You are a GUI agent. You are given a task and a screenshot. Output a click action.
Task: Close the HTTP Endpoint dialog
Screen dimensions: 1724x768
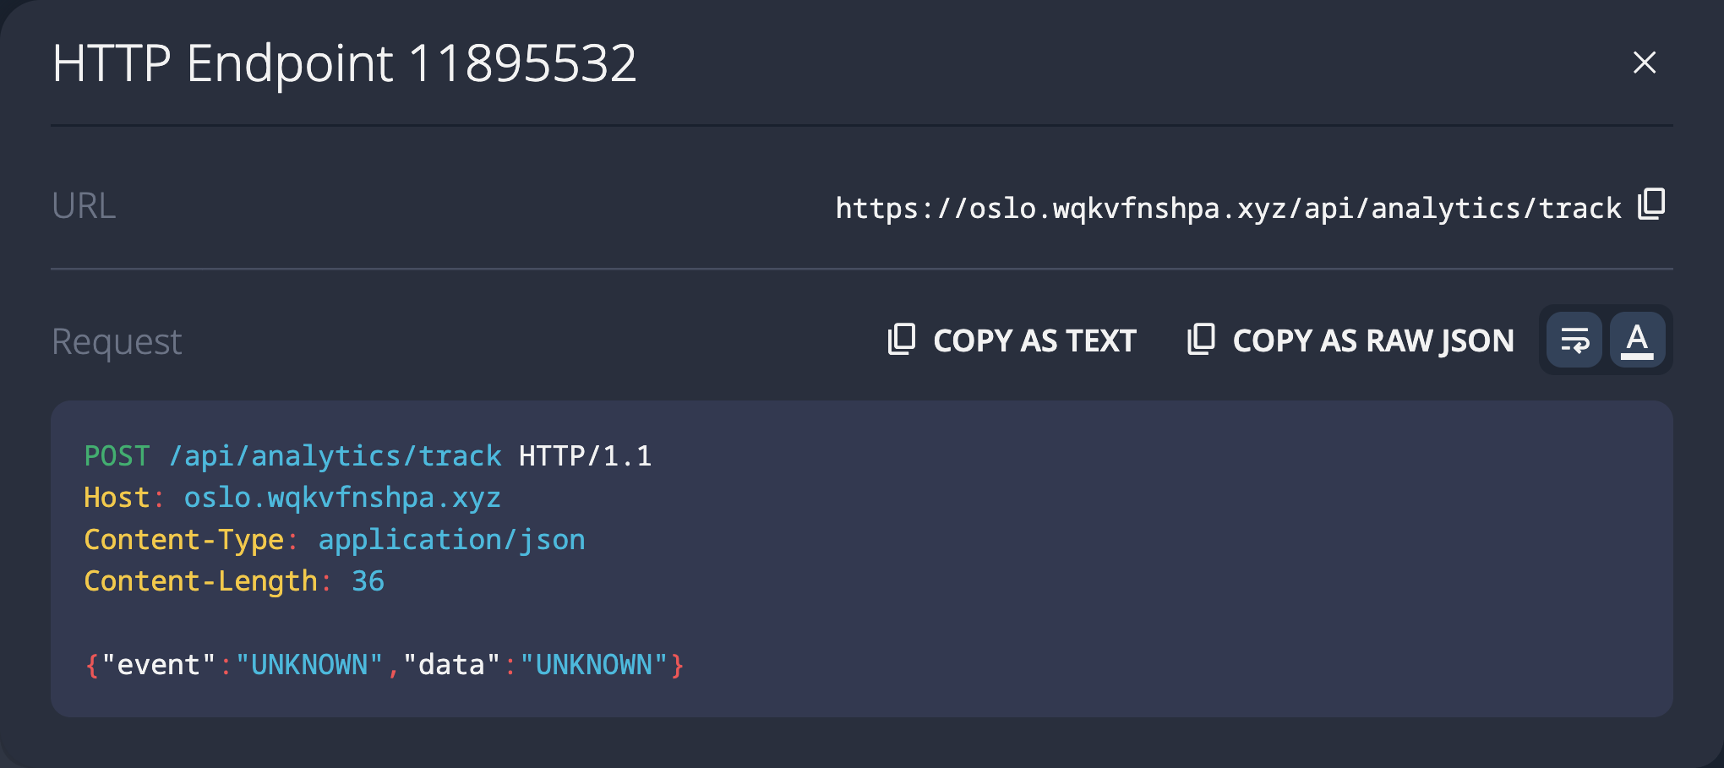1644,63
